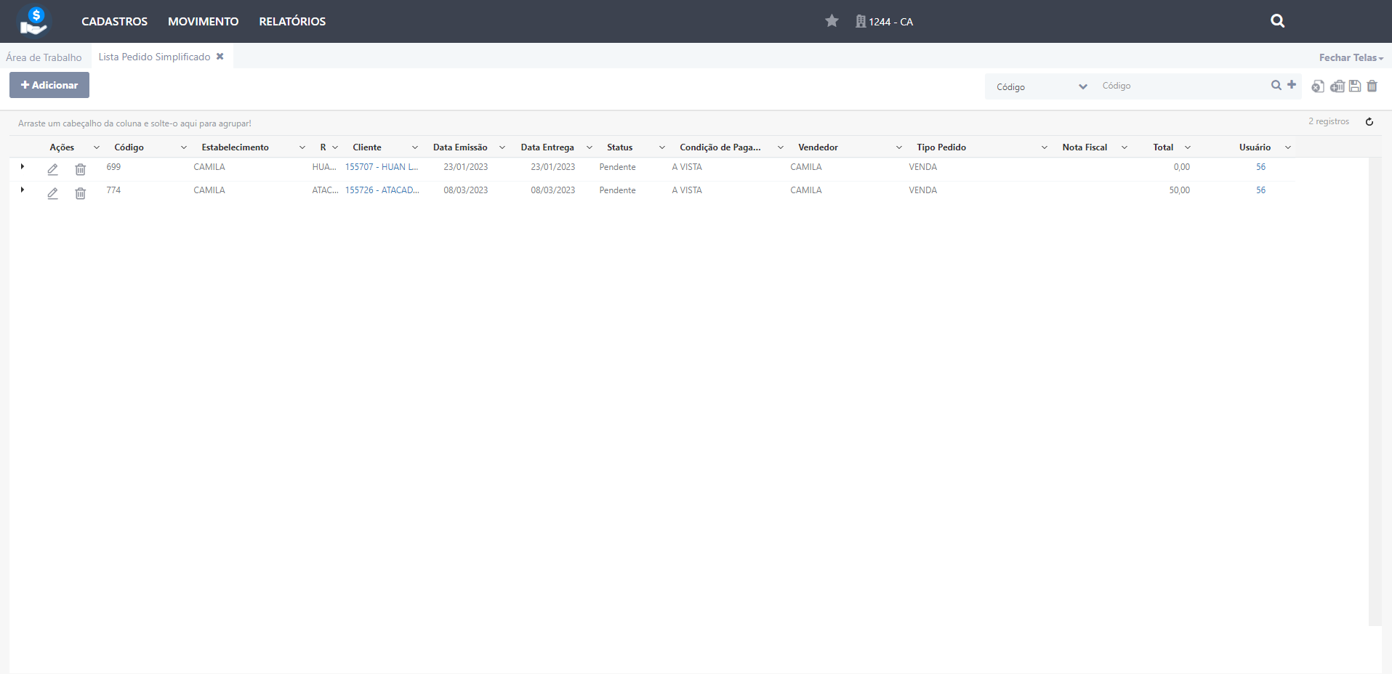The width and height of the screenshot is (1392, 674).
Task: Open the Tipo Pedido column menu arrow
Action: pos(1045,147)
